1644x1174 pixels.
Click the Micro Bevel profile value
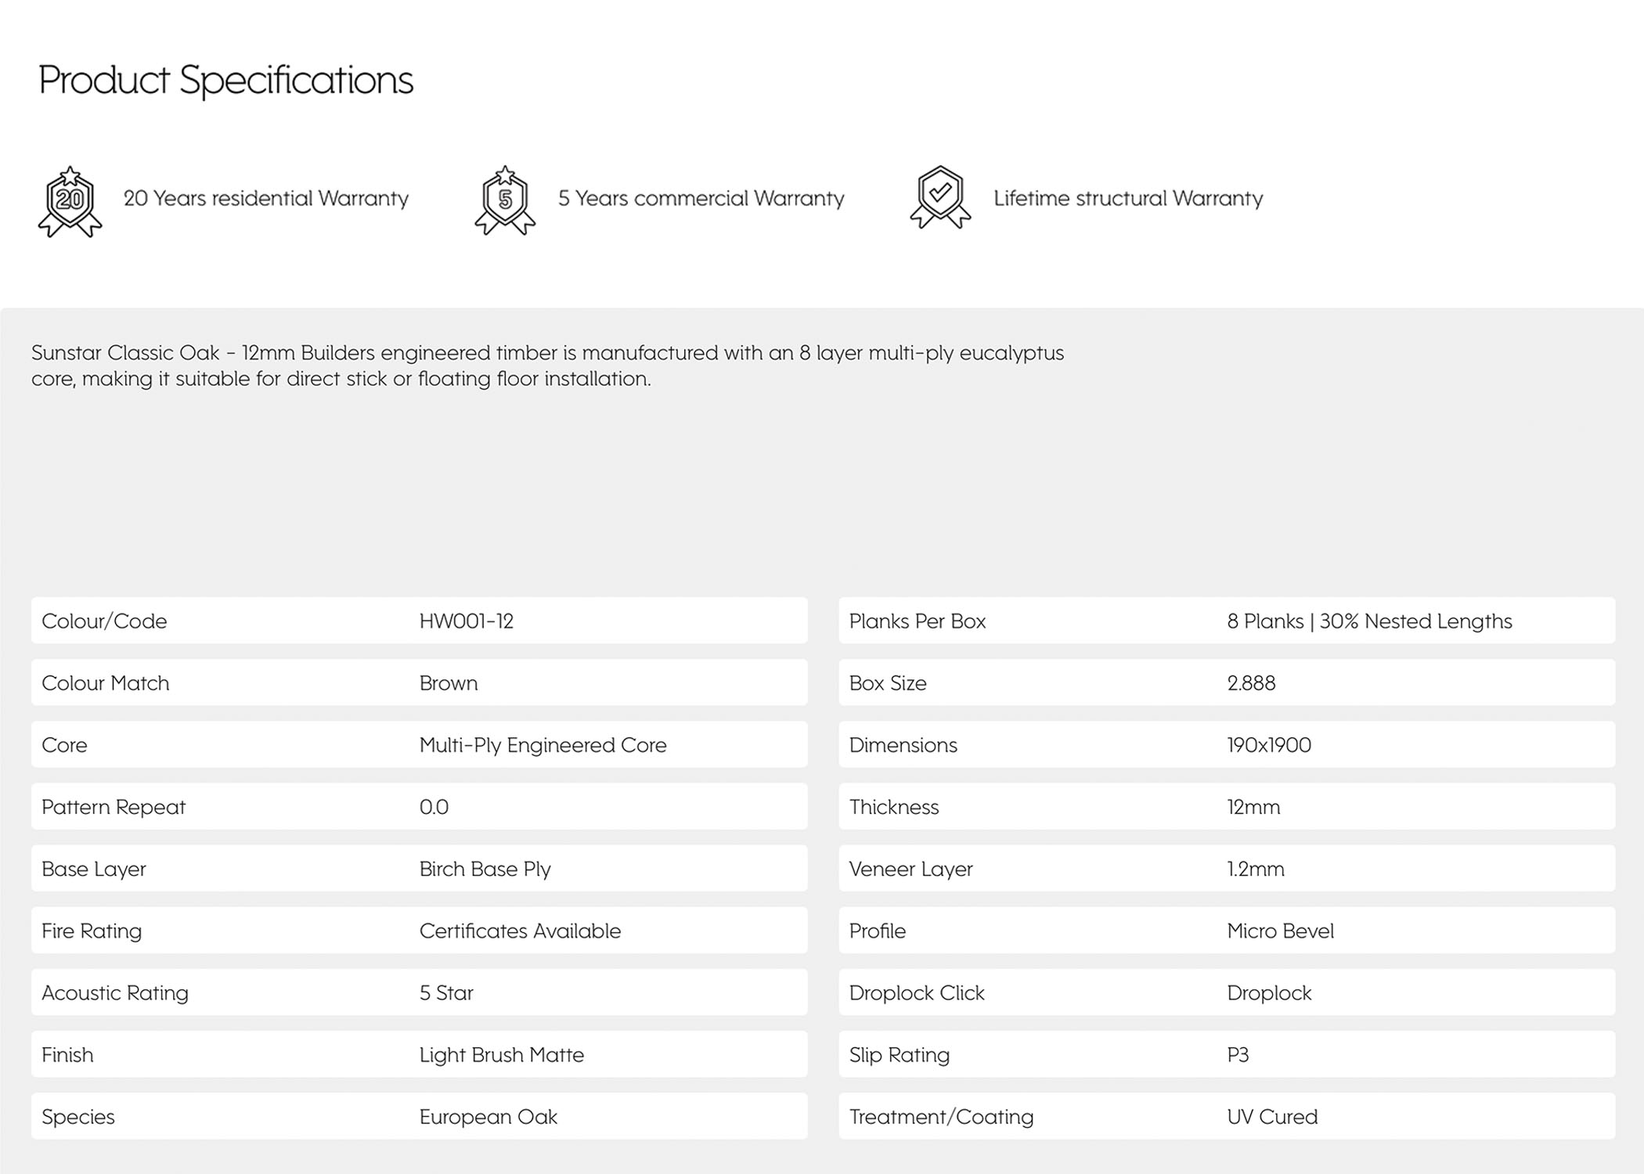click(1280, 931)
